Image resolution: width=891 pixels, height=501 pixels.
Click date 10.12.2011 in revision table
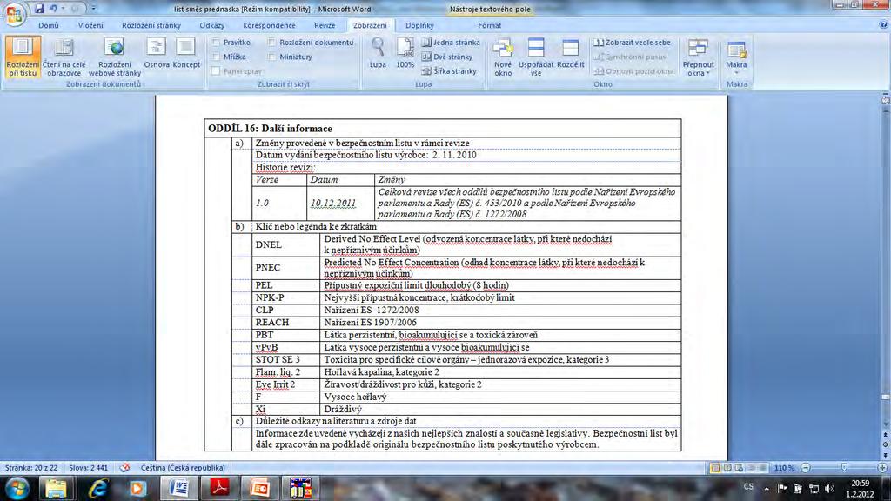coord(333,203)
